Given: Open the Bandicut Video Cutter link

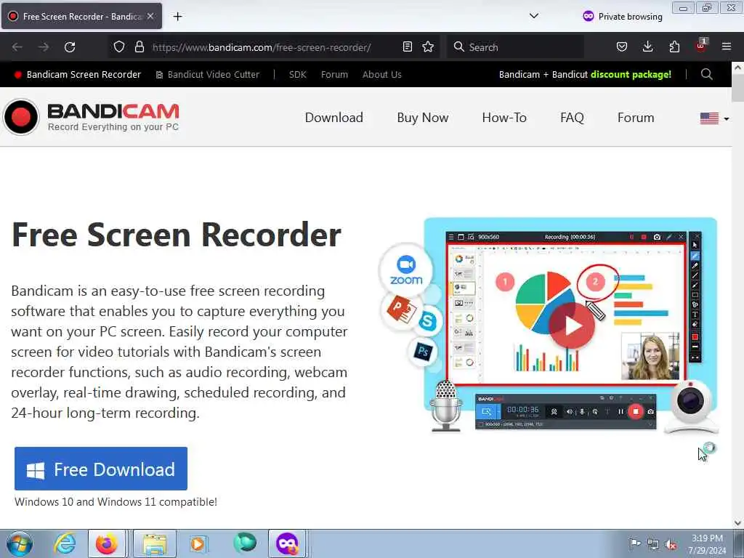Looking at the screenshot, I should pos(207,75).
